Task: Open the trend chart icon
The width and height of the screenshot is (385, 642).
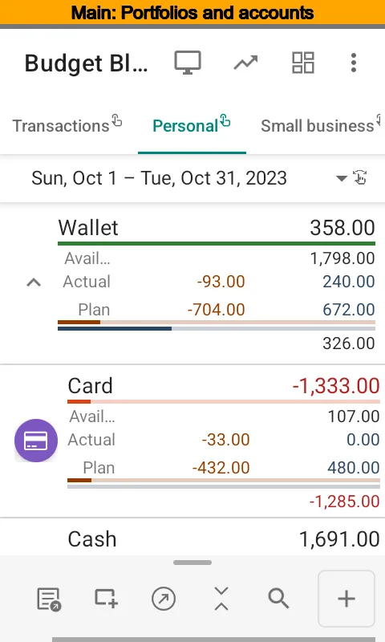Action: tap(245, 63)
